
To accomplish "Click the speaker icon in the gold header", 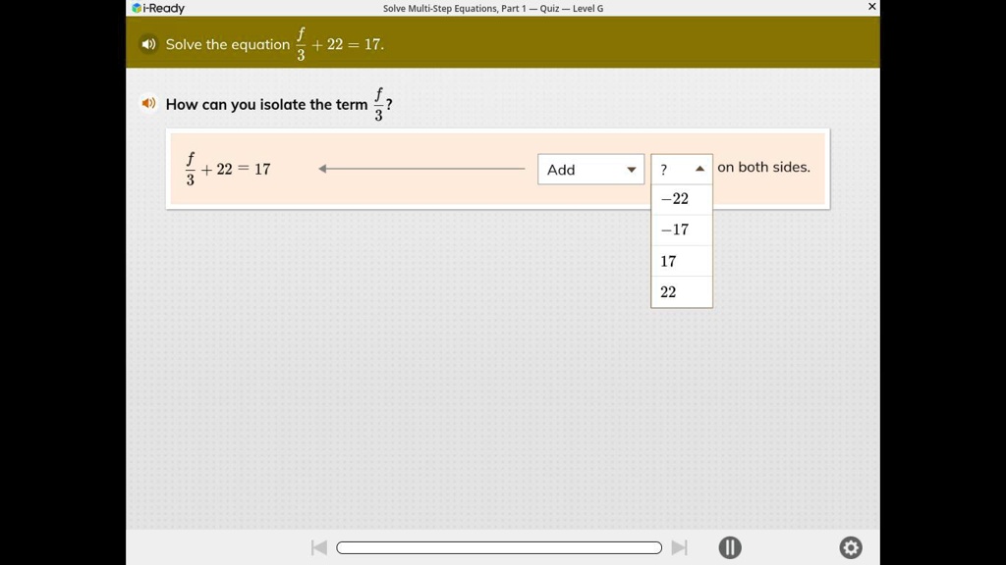I will click(x=148, y=44).
